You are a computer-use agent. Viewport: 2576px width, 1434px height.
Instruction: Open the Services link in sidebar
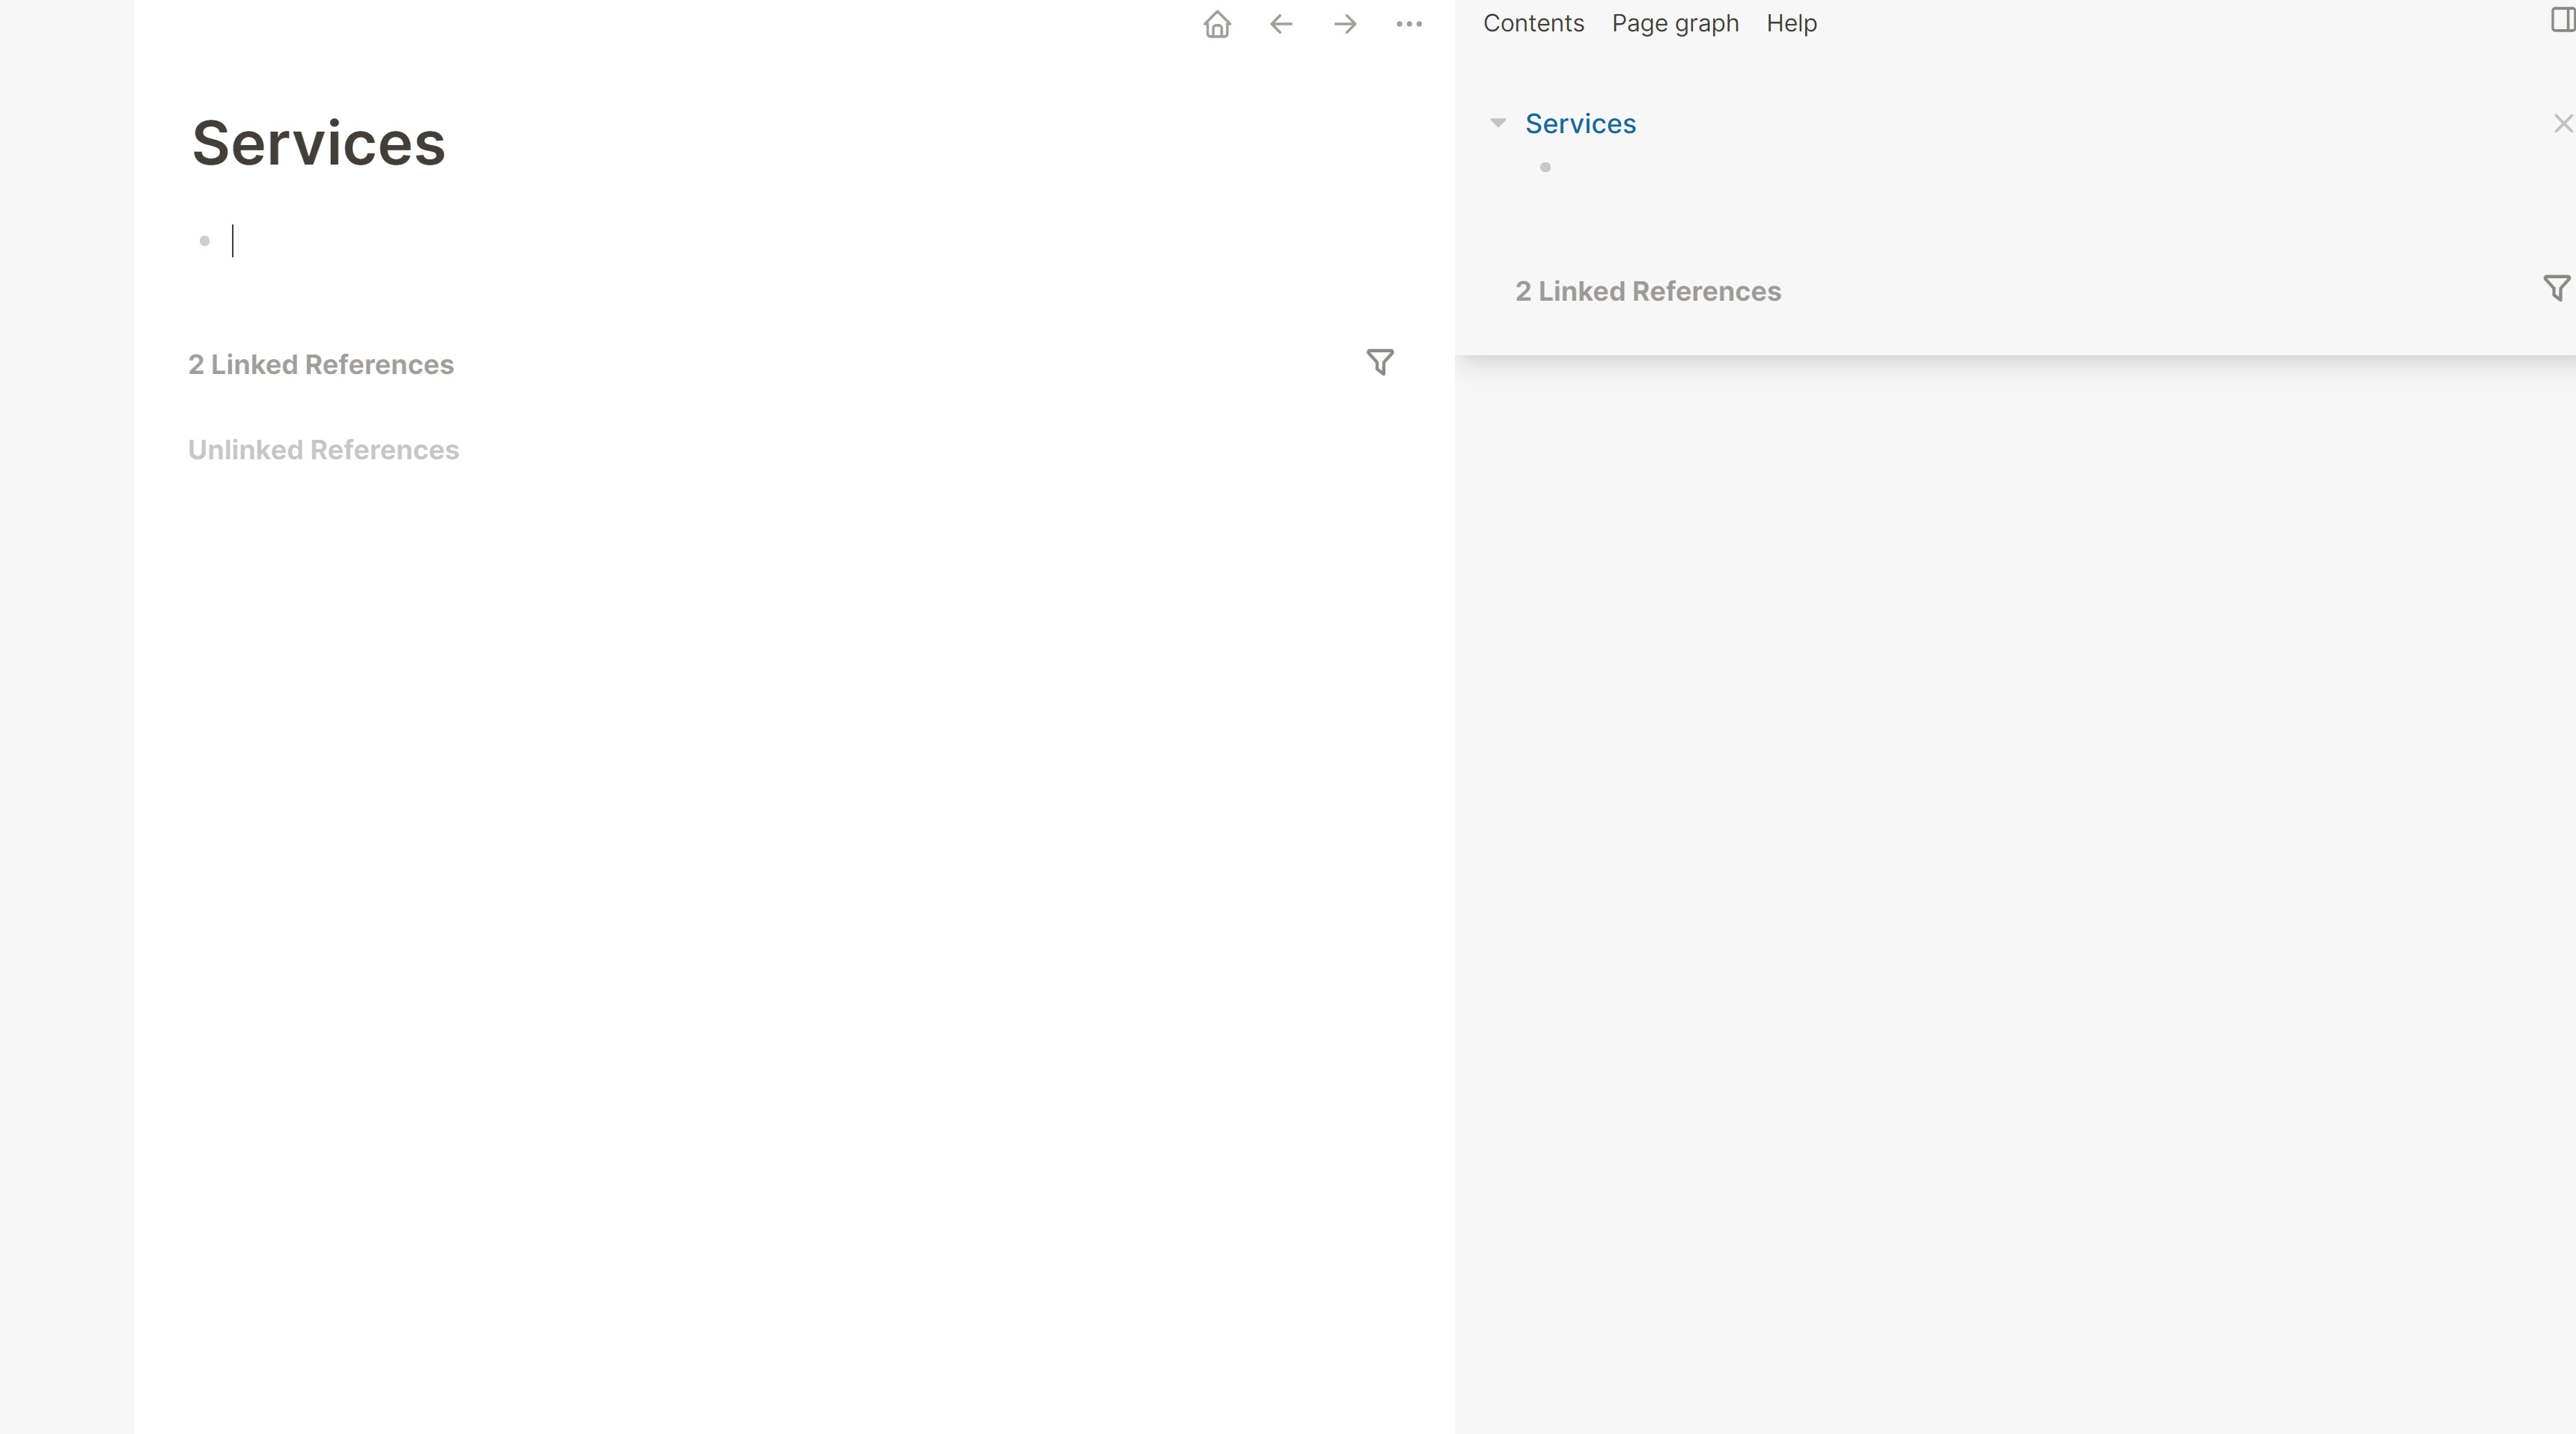point(1580,124)
